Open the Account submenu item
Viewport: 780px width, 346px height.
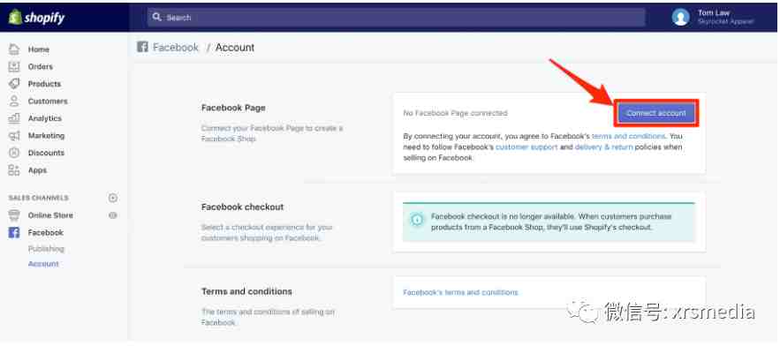click(43, 264)
